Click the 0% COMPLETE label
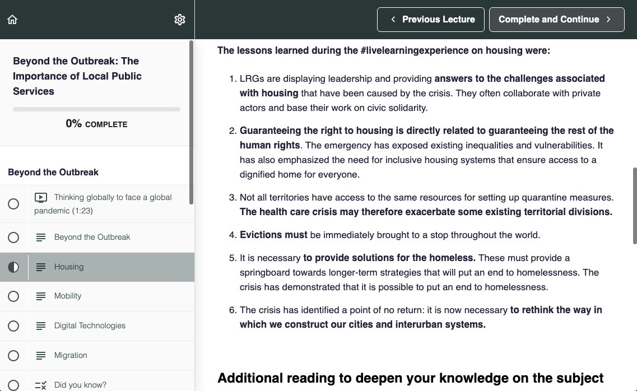Viewport: 637px width, 391px height. (96, 123)
